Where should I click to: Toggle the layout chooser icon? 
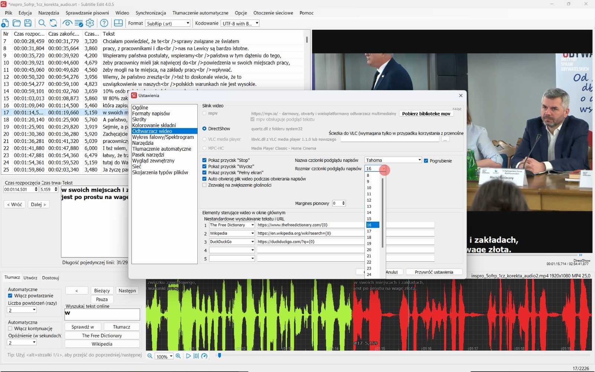[118, 23]
